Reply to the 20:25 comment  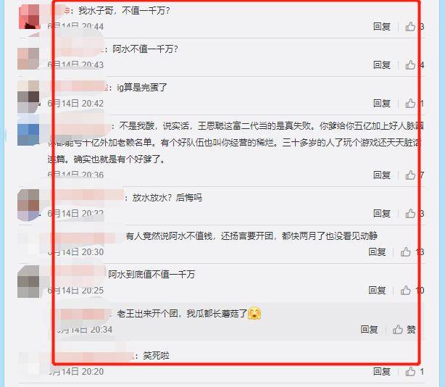(x=377, y=290)
